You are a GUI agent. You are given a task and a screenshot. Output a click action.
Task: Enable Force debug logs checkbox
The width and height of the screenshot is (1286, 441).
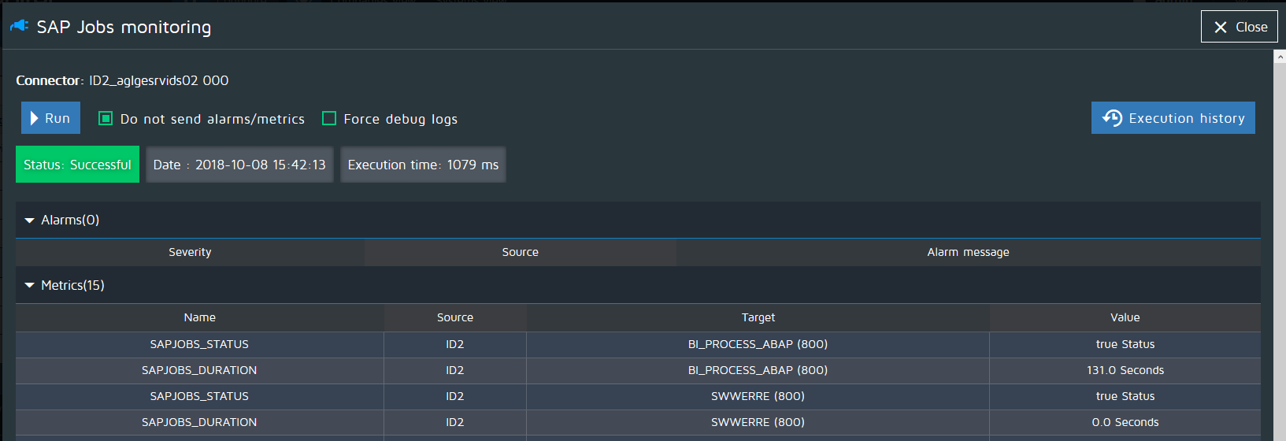coord(329,119)
